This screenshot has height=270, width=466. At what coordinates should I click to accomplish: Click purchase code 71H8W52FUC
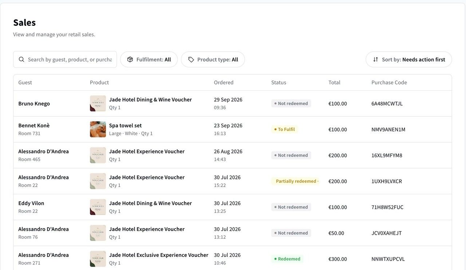(387, 207)
